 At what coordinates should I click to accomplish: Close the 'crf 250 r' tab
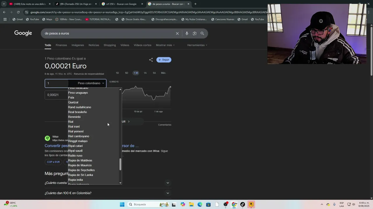coord(142,4)
